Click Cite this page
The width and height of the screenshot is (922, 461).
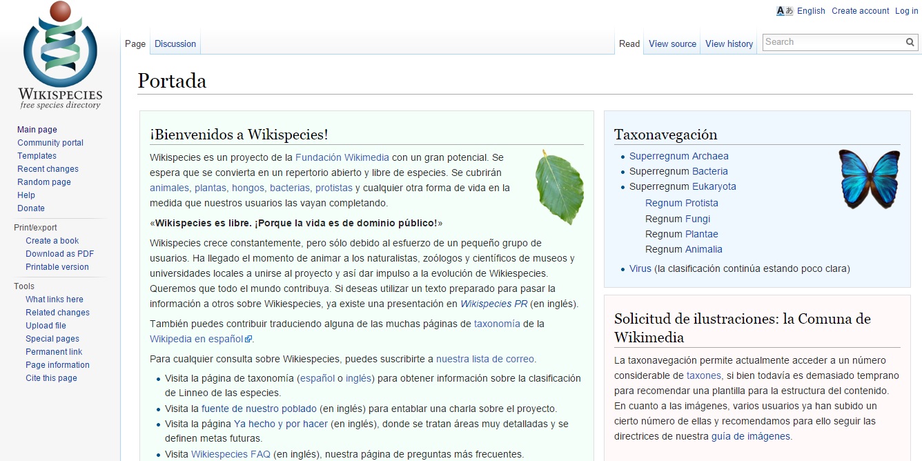click(x=51, y=378)
